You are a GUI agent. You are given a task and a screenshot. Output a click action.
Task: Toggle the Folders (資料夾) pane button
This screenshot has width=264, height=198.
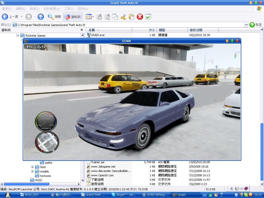coord(73,17)
